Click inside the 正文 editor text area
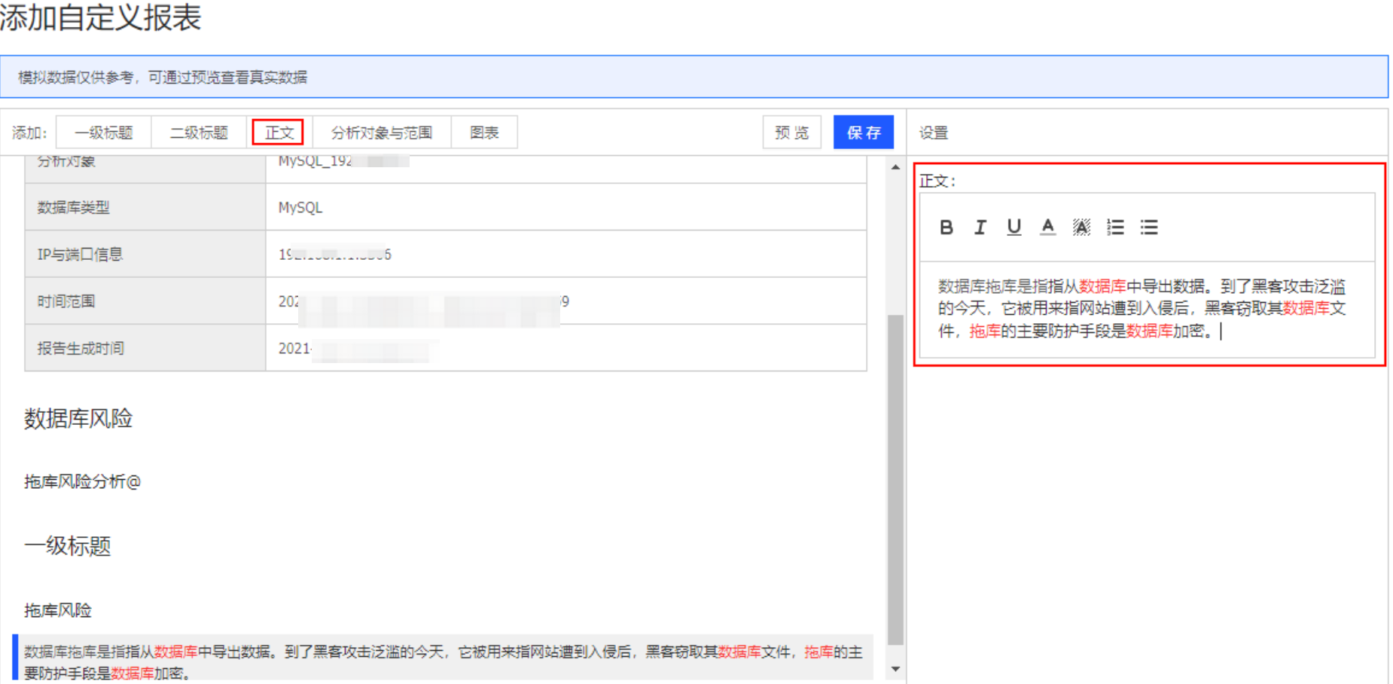This screenshot has width=1393, height=684. pos(1147,309)
